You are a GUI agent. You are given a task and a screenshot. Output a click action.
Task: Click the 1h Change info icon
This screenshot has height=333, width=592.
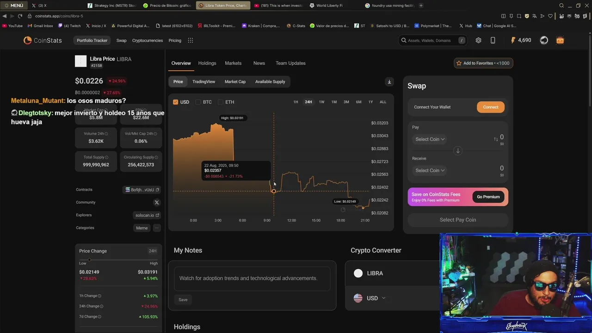[99, 296]
